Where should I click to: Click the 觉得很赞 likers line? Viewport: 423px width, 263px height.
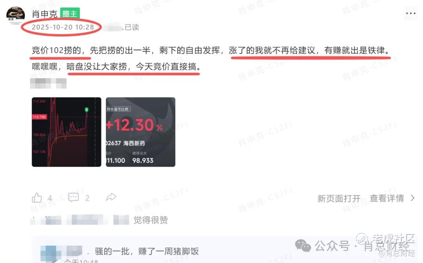click(99, 220)
